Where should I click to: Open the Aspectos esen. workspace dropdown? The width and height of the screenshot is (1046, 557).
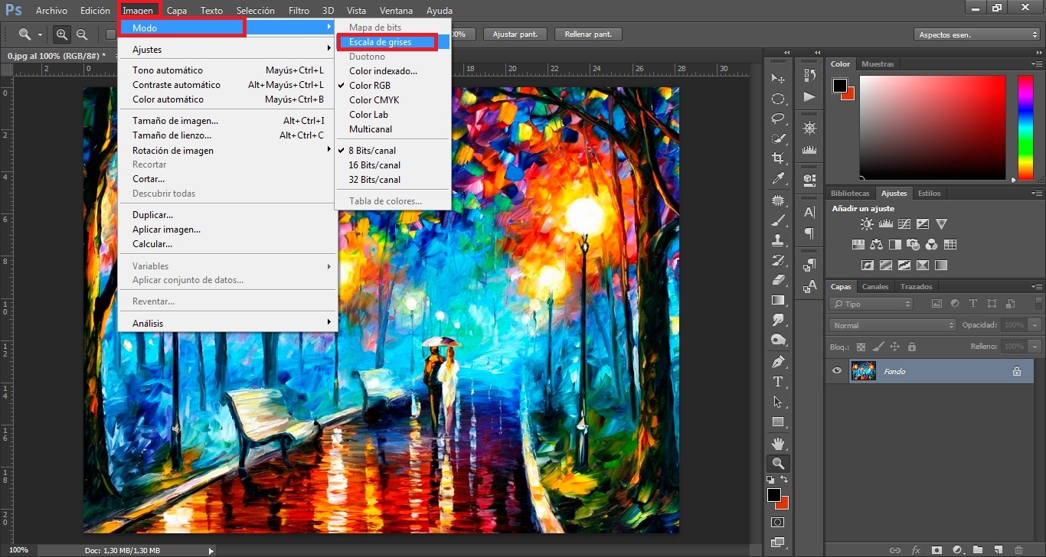coord(976,34)
